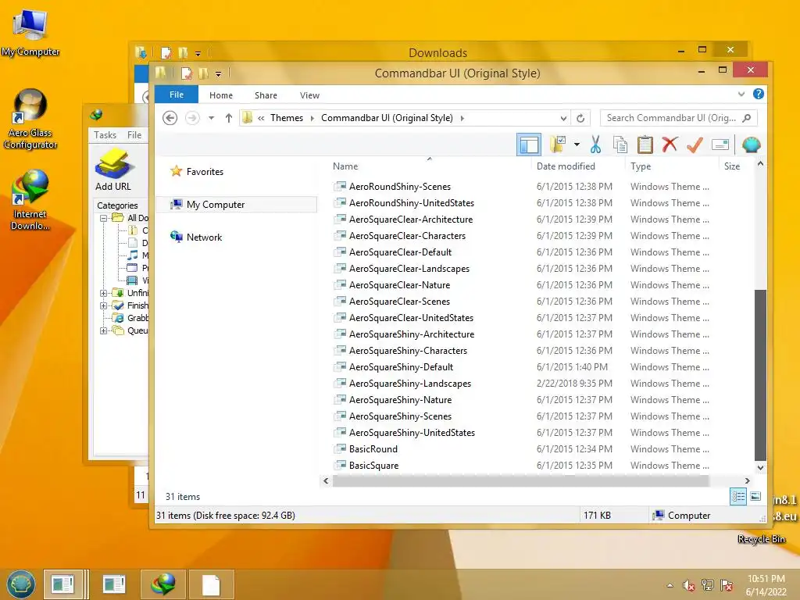
Task: Click the red X Delete icon
Action: (670, 145)
